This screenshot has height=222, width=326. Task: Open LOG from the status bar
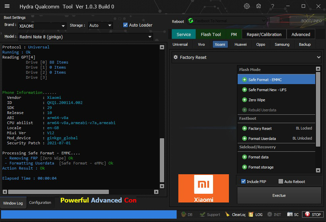point(255,215)
